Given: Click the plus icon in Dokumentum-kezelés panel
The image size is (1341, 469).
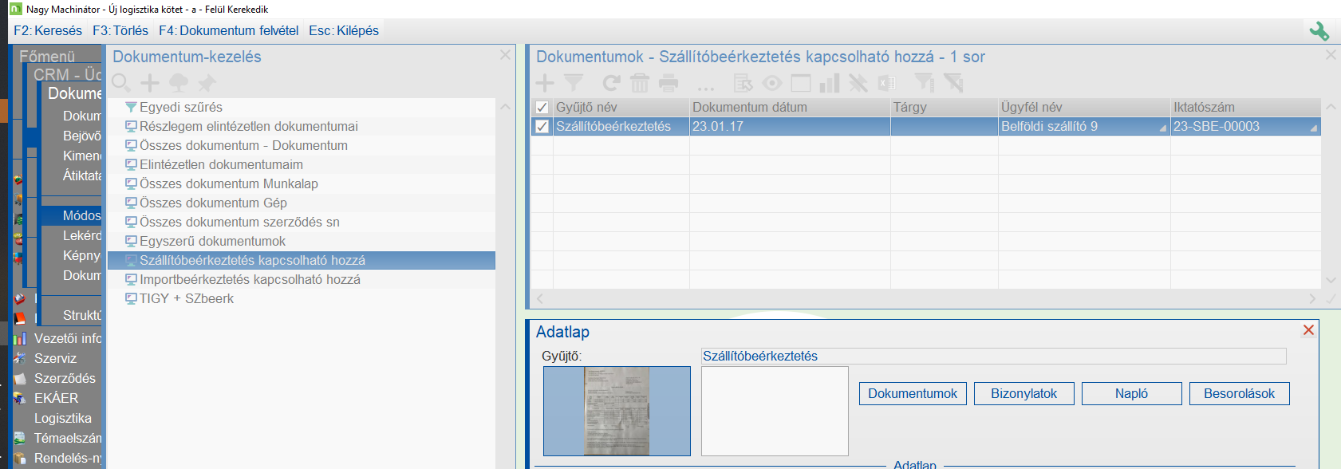Looking at the screenshot, I should pos(150,83).
